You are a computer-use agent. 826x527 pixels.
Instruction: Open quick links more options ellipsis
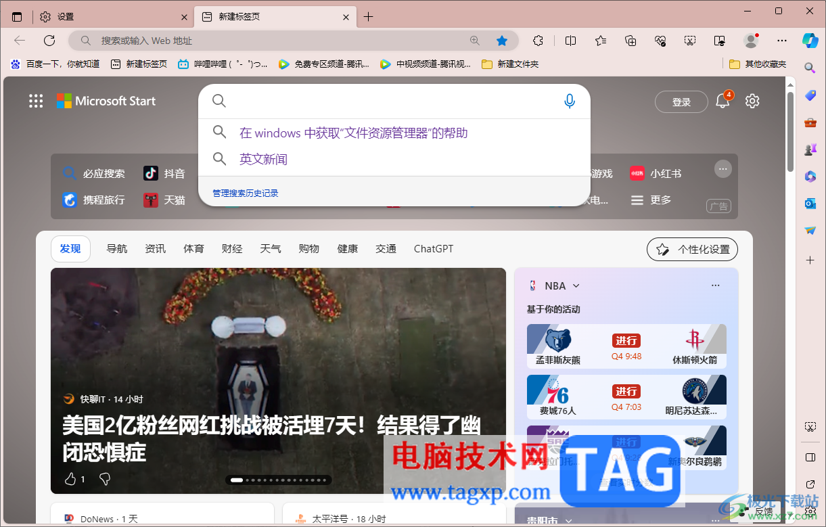(723, 168)
